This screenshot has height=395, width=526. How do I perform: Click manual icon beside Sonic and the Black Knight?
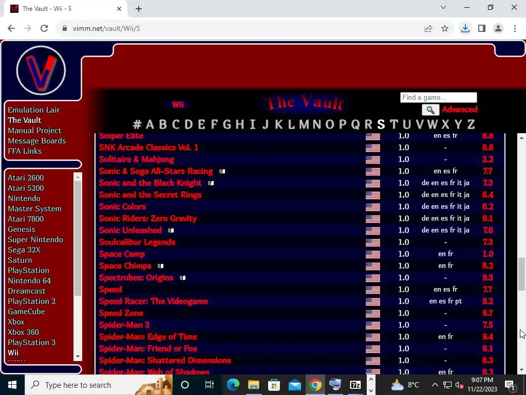click(x=211, y=184)
